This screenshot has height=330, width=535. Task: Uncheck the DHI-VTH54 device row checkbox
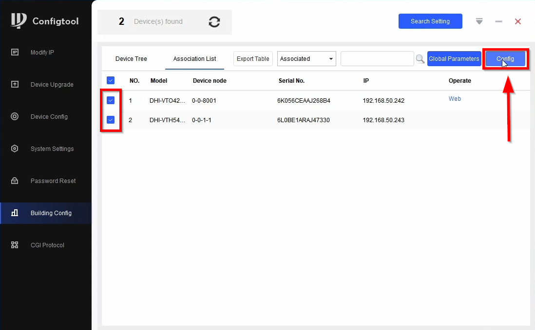[111, 120]
